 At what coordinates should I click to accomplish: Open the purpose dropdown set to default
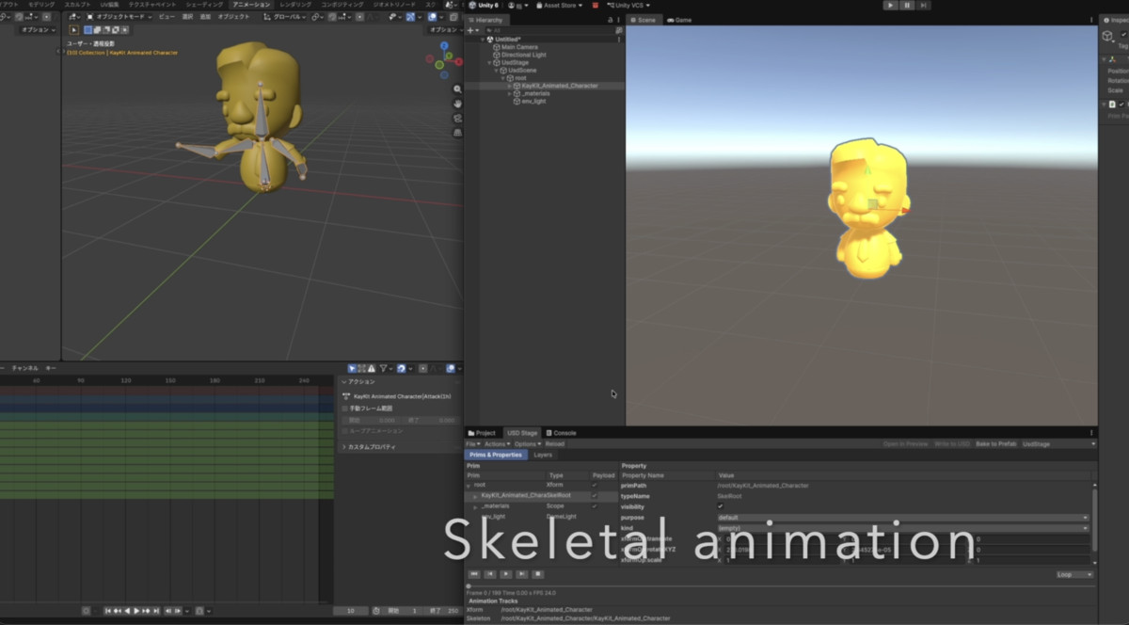[x=903, y=518]
